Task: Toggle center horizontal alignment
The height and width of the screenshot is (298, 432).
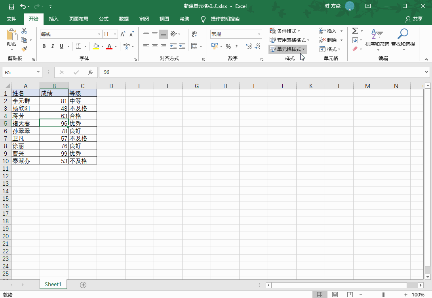Action: (x=155, y=46)
